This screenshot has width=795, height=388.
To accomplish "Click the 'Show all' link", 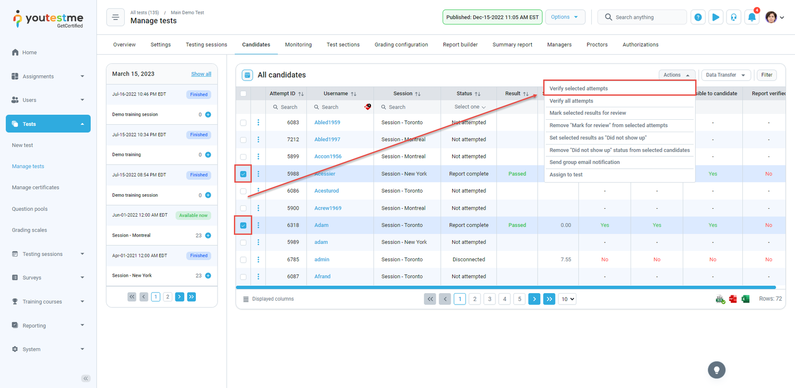I will 201,74.
